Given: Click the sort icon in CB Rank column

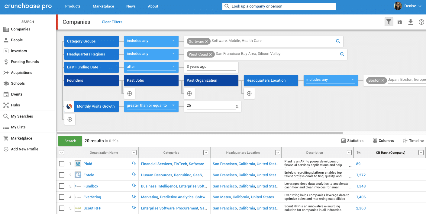Looking at the screenshot, I should pos(359,153).
